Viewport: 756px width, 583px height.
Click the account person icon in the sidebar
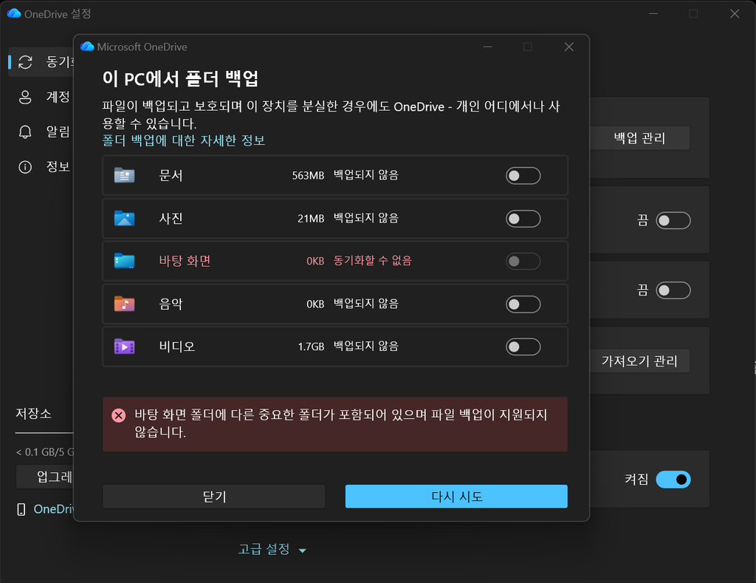click(25, 97)
